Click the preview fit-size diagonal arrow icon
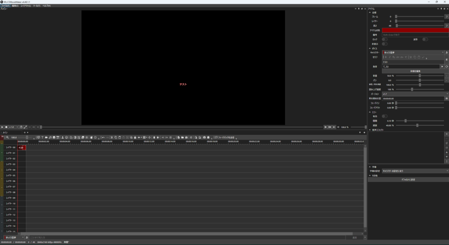449x245 pixels. coord(25,127)
